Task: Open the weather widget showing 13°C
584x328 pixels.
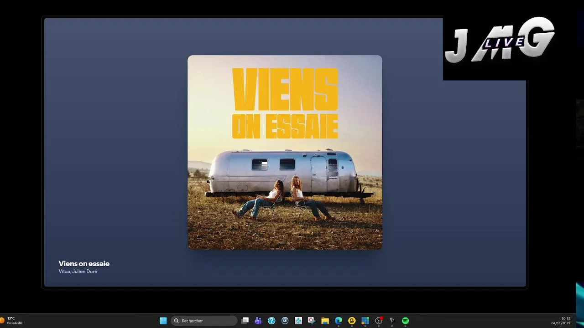Action: pos(12,321)
